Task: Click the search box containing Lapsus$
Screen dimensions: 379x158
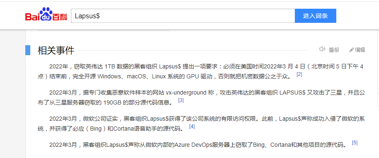Action: click(x=183, y=16)
